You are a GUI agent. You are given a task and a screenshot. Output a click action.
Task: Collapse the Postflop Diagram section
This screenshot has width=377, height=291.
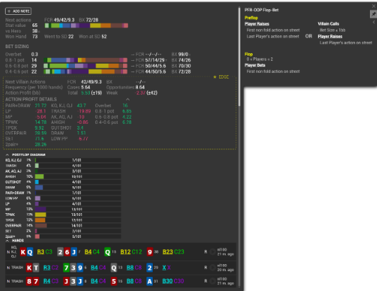point(7,154)
